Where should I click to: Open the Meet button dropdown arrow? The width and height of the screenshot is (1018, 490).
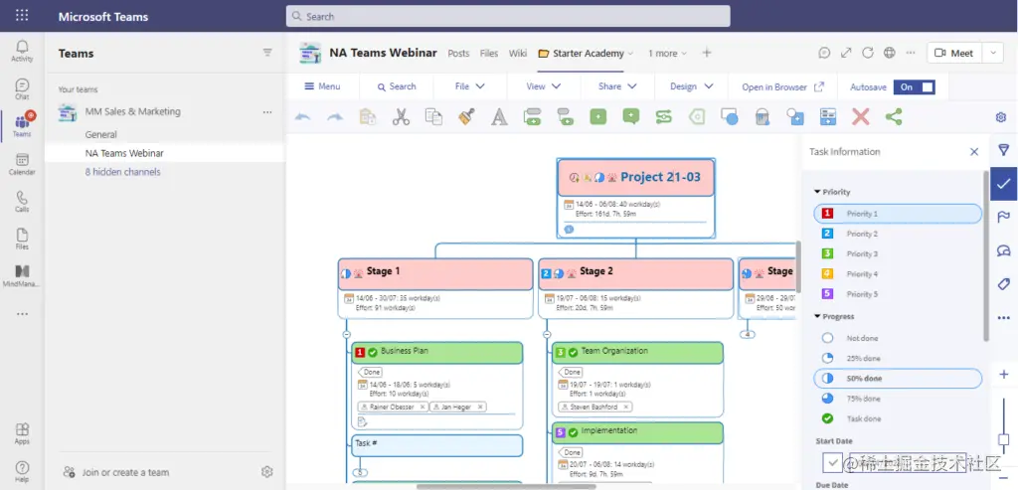click(x=993, y=54)
